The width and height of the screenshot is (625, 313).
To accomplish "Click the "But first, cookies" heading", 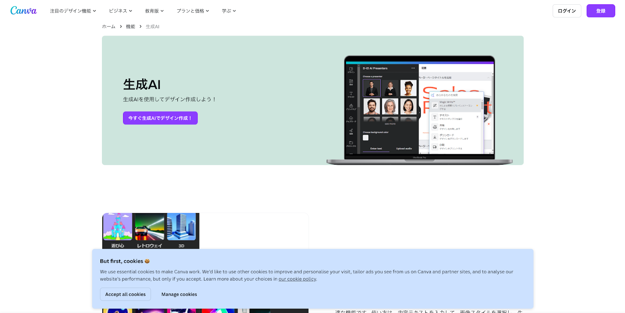I will coord(125,261).
